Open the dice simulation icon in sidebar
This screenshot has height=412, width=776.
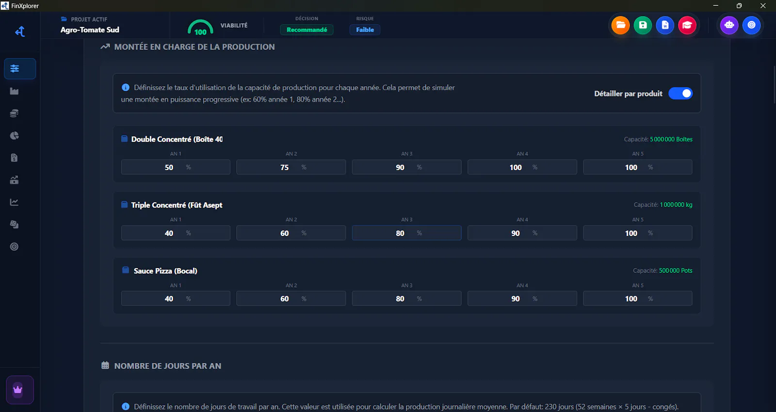[15, 224]
